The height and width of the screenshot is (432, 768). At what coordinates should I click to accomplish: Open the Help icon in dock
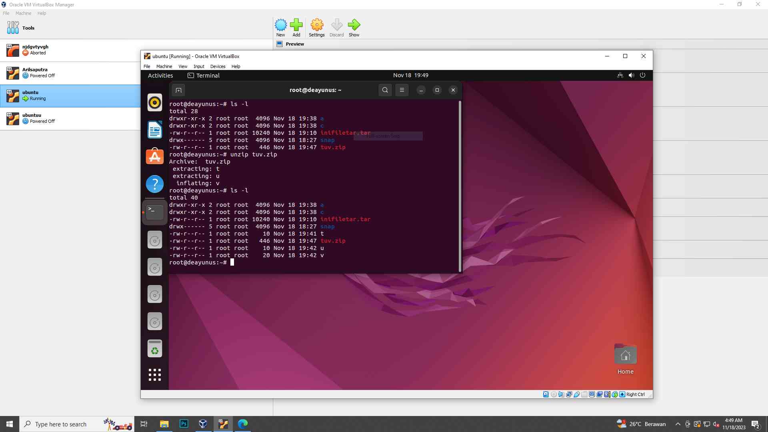point(154,184)
